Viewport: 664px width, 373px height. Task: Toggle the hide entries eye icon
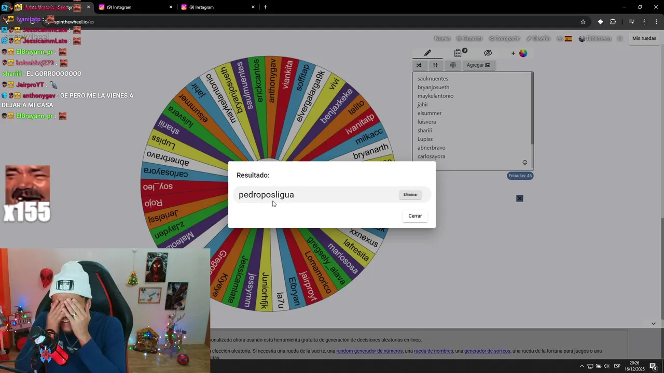point(488,53)
